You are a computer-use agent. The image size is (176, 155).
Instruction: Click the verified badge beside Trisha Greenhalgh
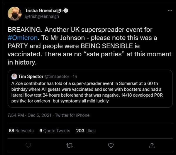coord(67,11)
